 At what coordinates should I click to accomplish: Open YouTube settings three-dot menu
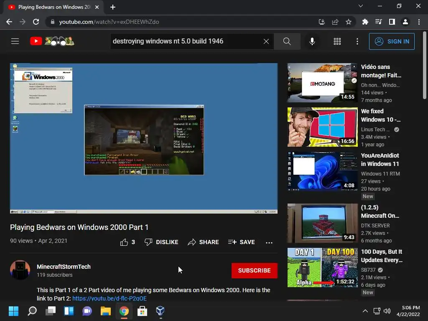(x=357, y=41)
